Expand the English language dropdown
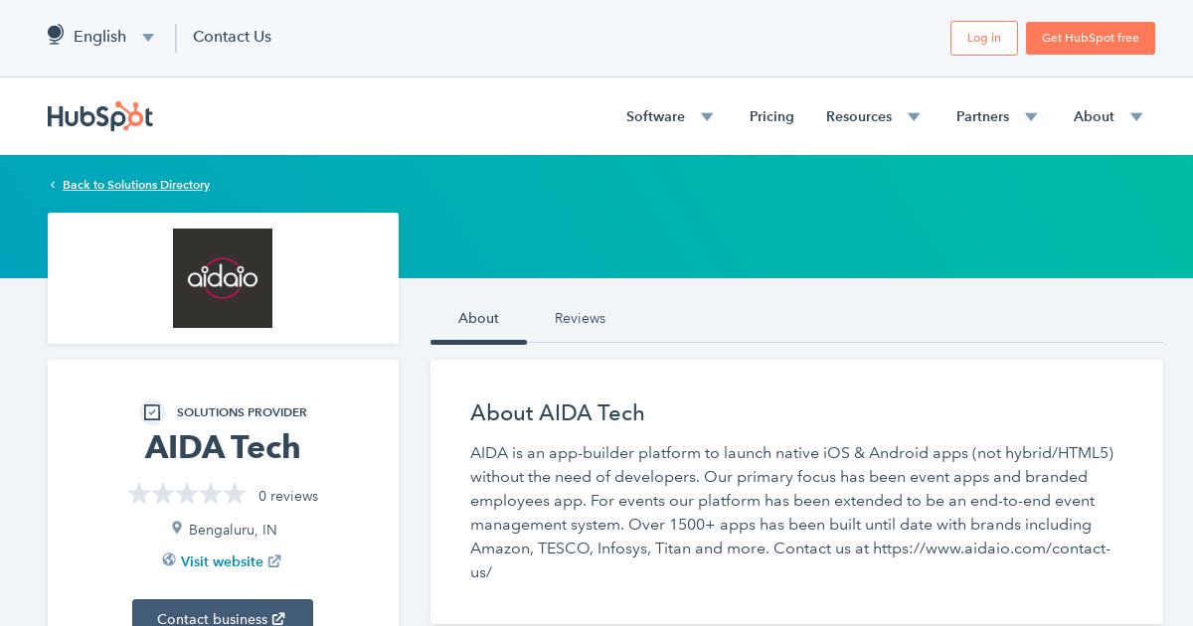This screenshot has height=626, width=1193. click(x=147, y=37)
